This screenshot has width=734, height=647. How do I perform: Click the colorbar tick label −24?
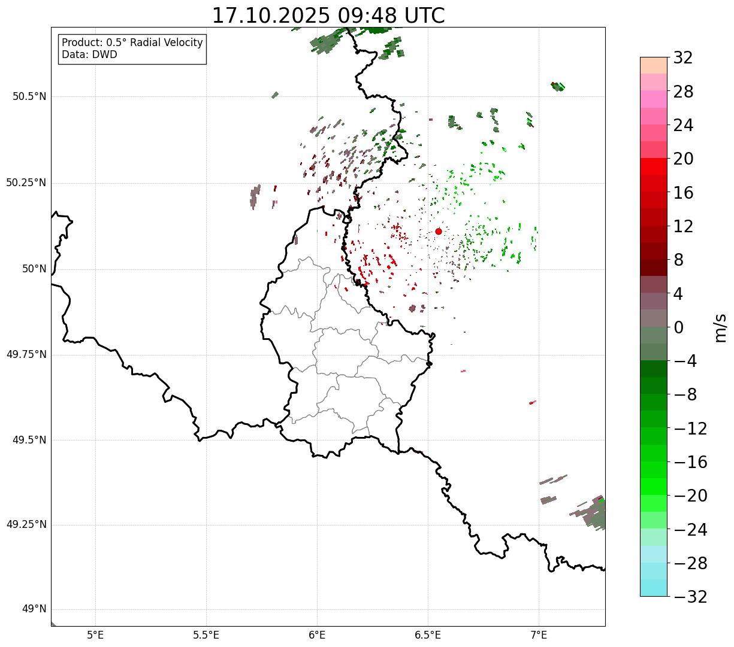pyautogui.click(x=690, y=530)
